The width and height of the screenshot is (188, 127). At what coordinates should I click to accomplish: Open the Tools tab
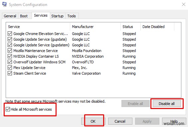coord(72,16)
